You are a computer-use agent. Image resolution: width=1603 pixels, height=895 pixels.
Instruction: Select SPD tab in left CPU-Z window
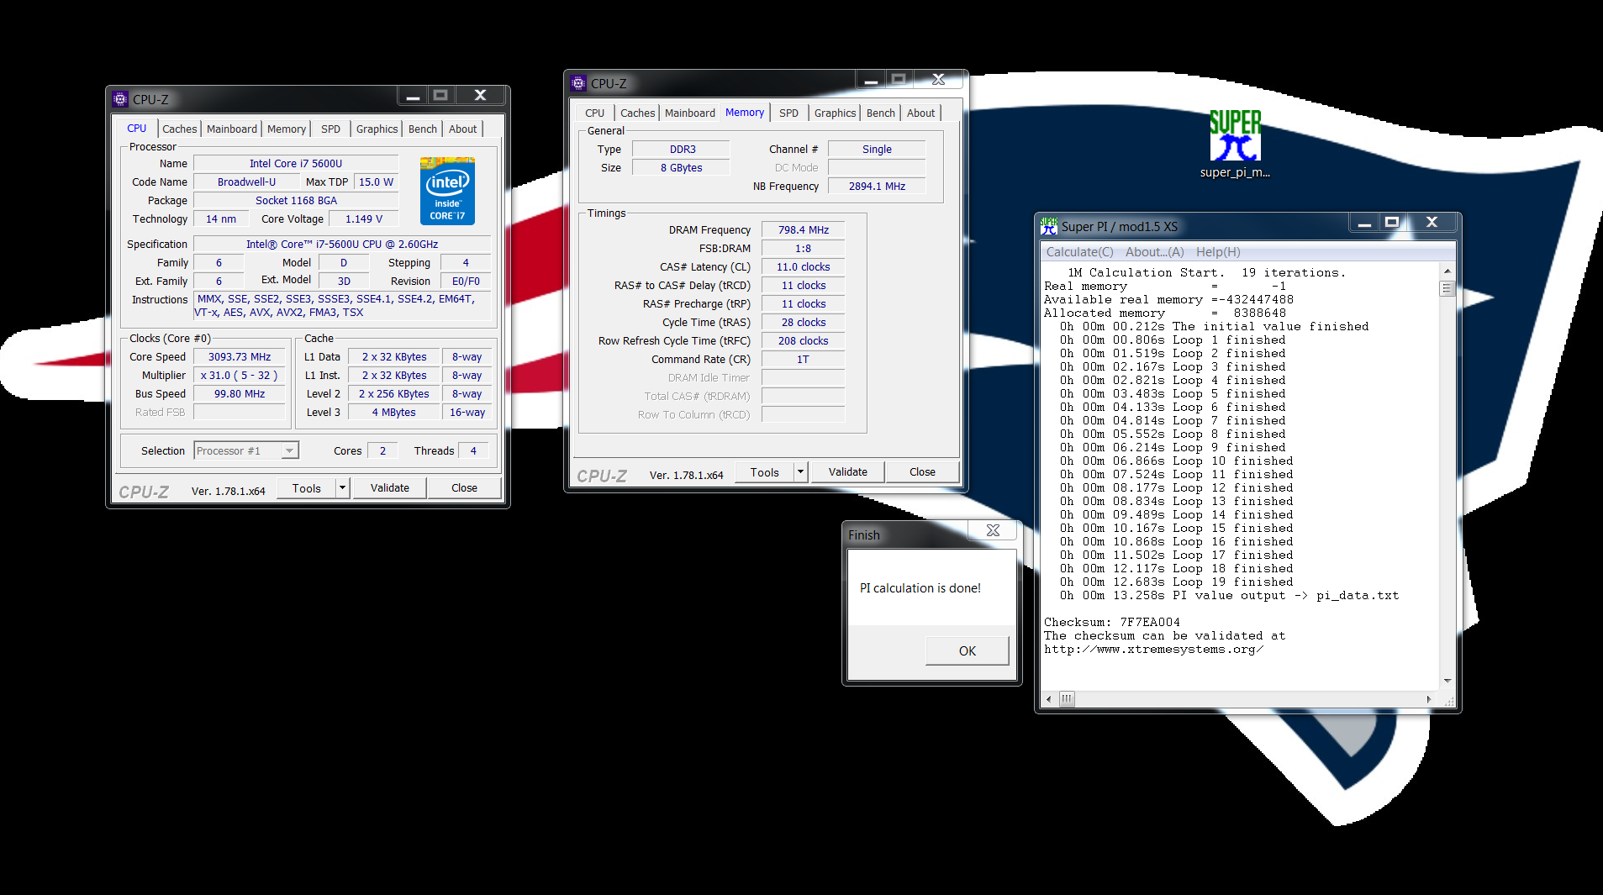click(x=330, y=129)
